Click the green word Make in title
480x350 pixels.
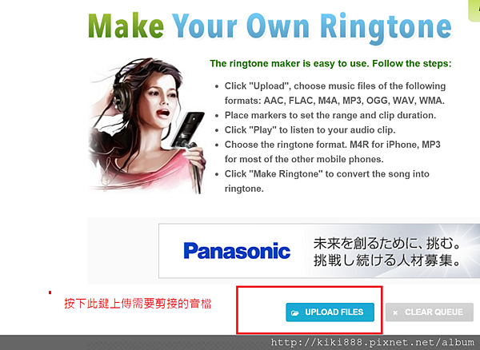click(126, 26)
